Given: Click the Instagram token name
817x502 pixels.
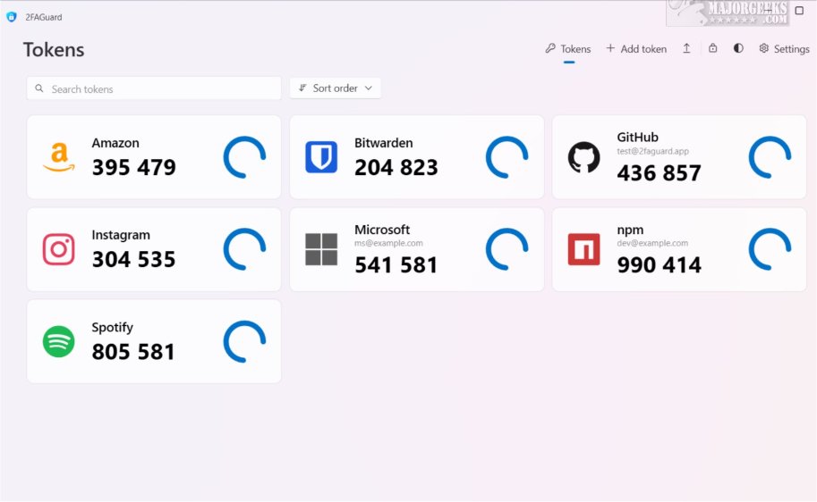Looking at the screenshot, I should (121, 235).
